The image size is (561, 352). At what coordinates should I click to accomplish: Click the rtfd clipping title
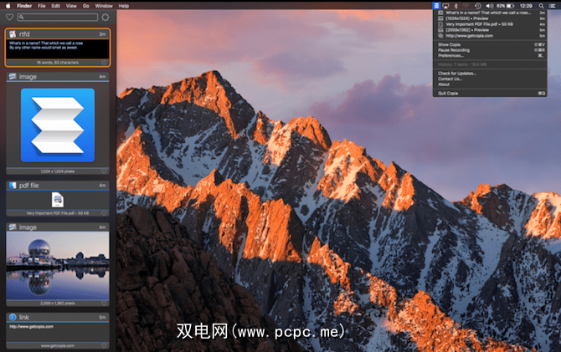[x=24, y=34]
